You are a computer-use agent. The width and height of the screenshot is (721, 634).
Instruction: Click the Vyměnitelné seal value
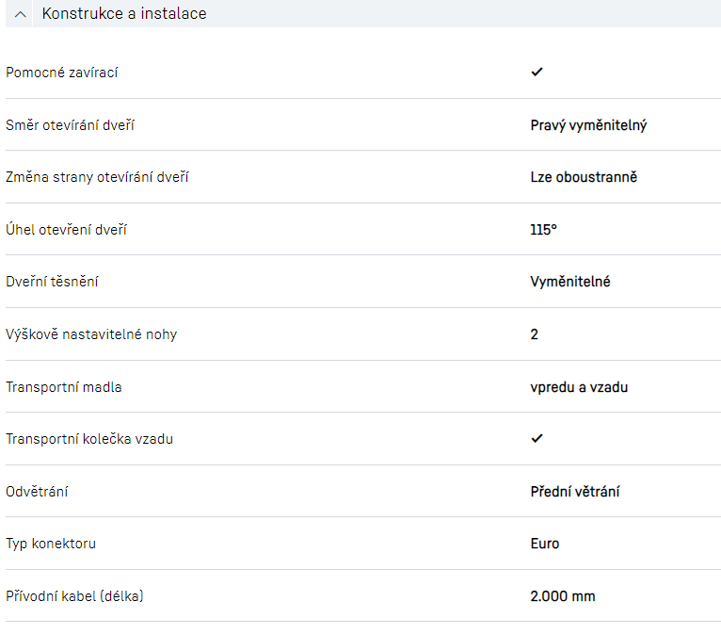click(570, 282)
